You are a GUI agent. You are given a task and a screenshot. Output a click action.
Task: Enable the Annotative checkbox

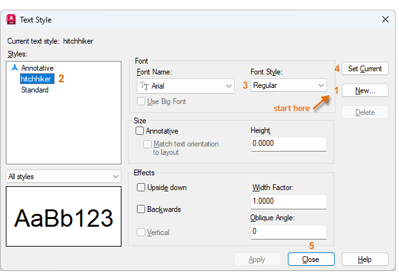click(140, 131)
